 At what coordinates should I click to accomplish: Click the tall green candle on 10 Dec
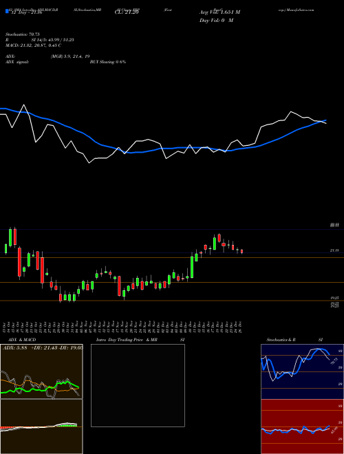192,266
